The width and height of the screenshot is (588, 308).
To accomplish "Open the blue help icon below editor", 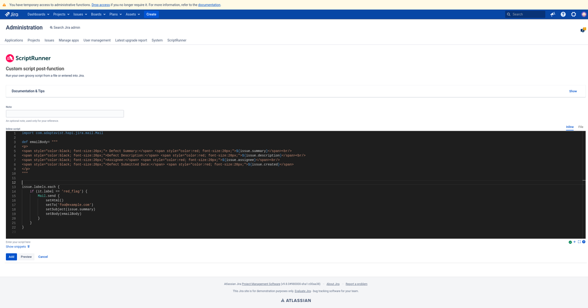I will [583, 242].
